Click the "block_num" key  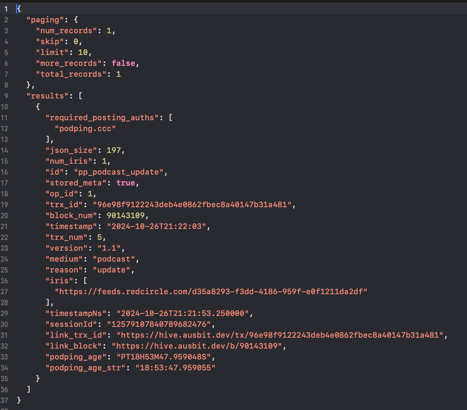pyautogui.click(x=71, y=216)
